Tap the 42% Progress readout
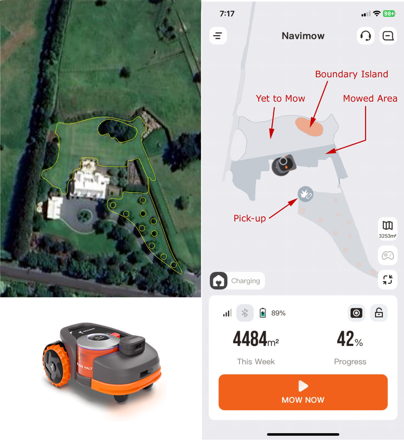The width and height of the screenshot is (404, 440). (x=350, y=347)
